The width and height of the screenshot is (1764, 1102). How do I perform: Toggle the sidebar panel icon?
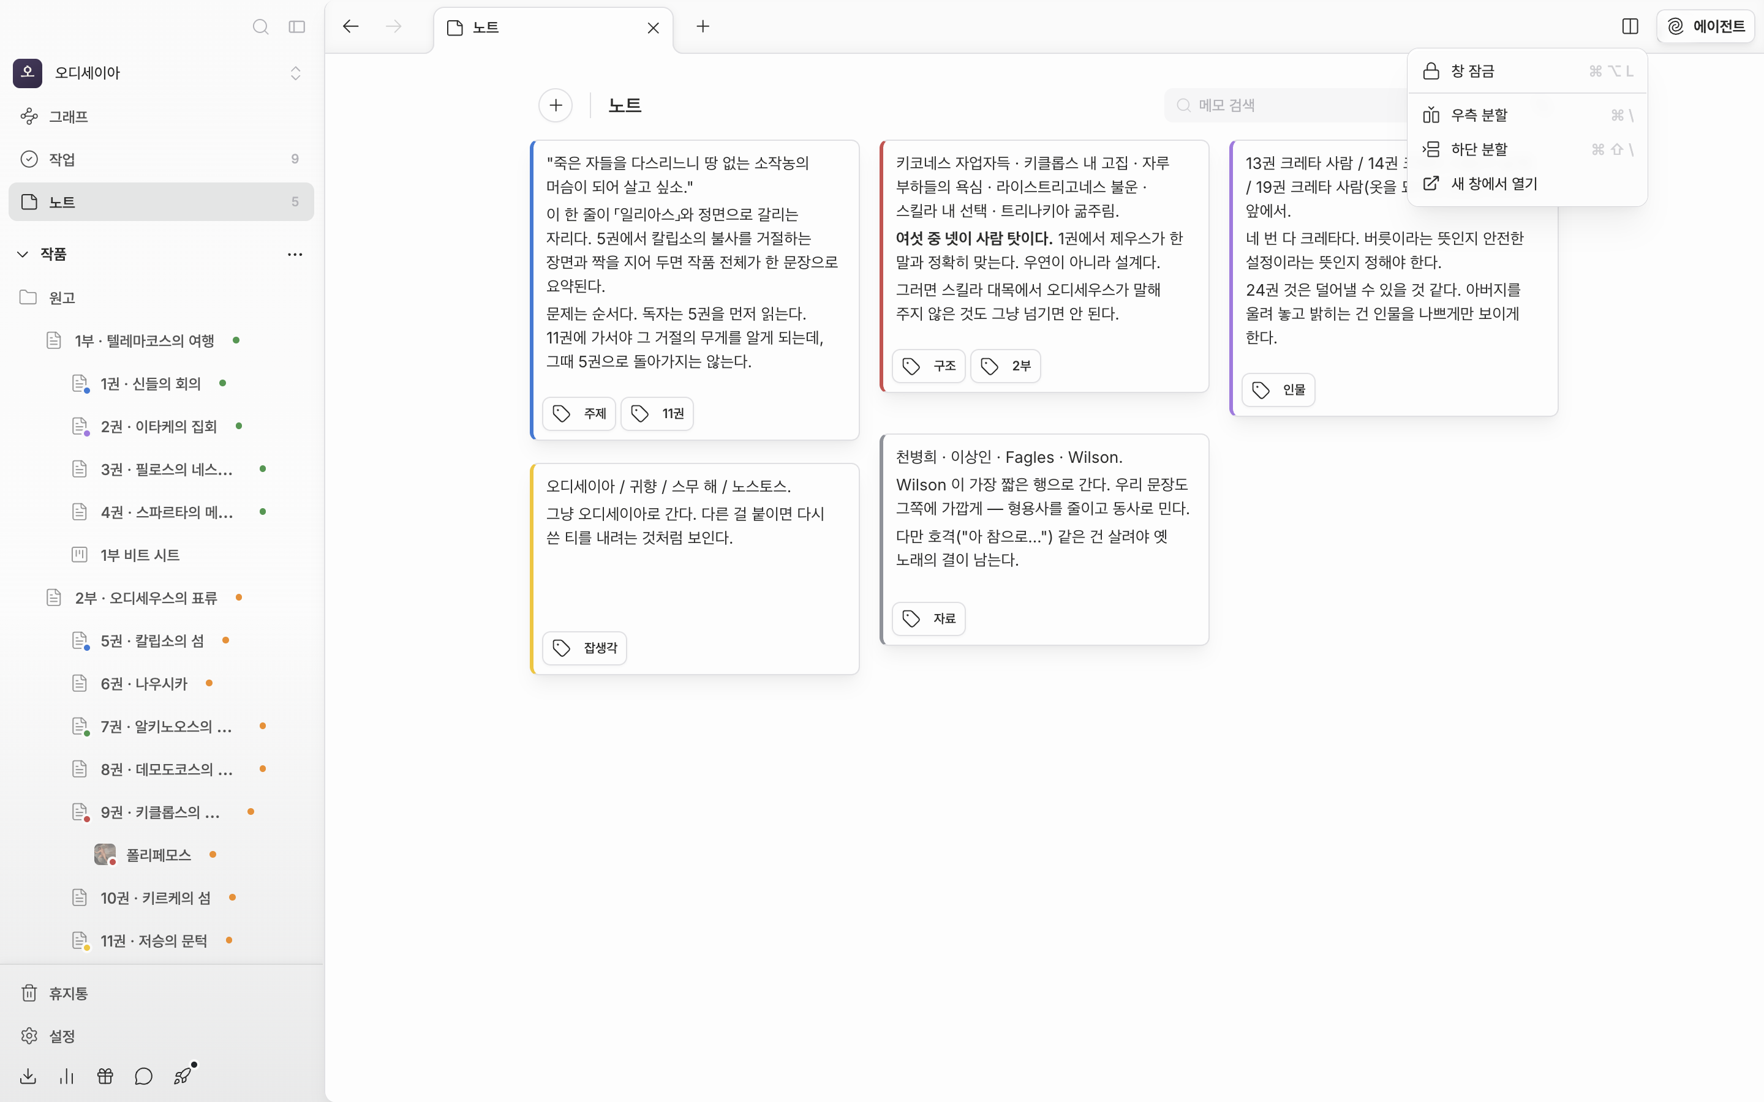(296, 27)
